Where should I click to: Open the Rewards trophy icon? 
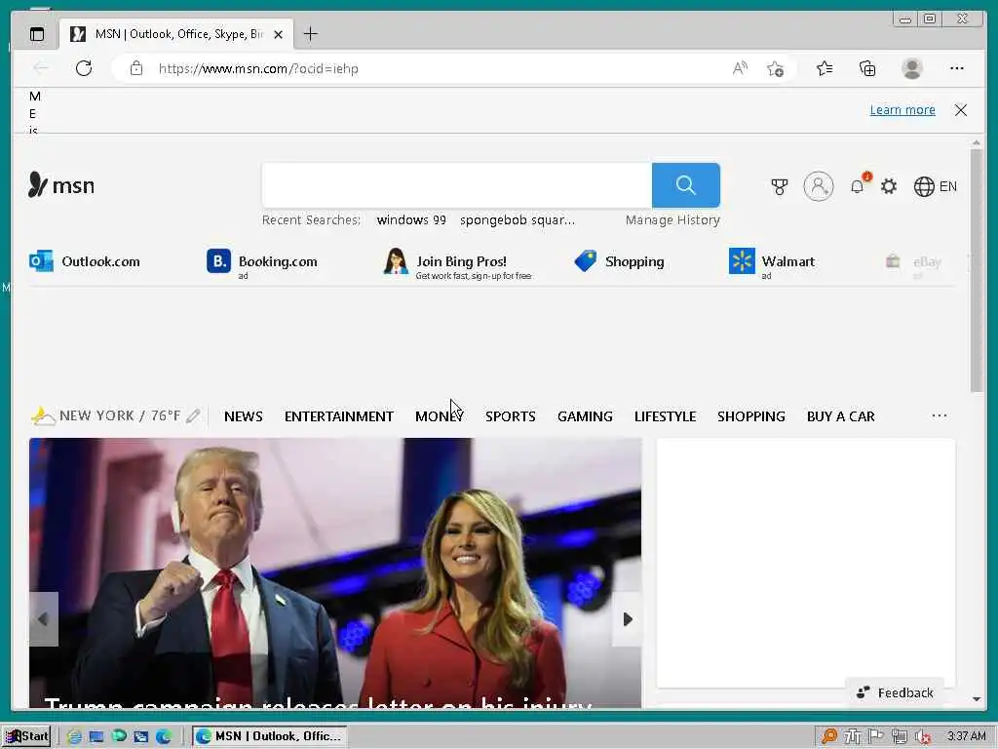tap(779, 186)
